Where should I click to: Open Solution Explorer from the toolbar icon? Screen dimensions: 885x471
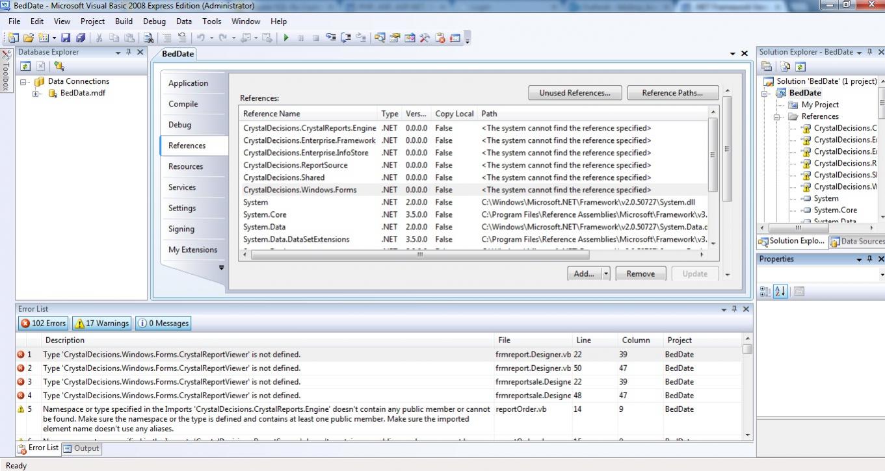coord(380,38)
